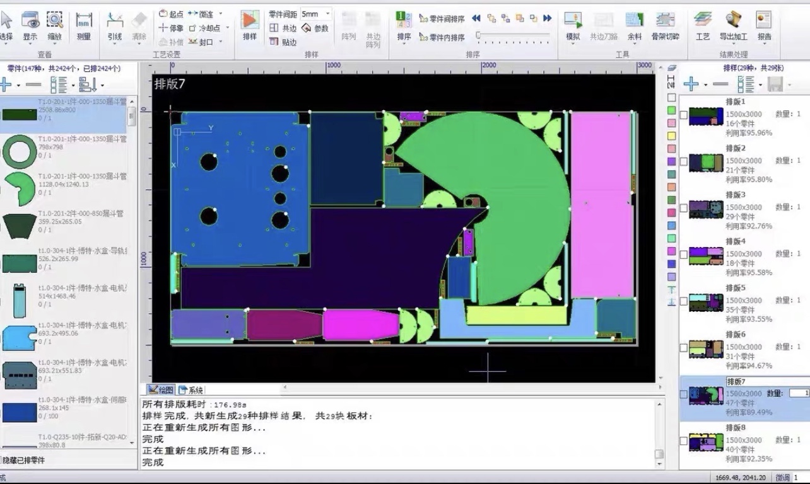810x484 pixels.
Task: Expand the arrow beside parts add button
Action: tap(19, 85)
